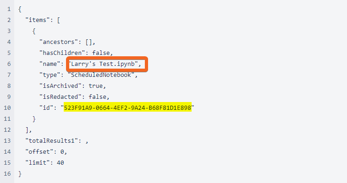Click the "name" key

pyautogui.click(x=50, y=64)
